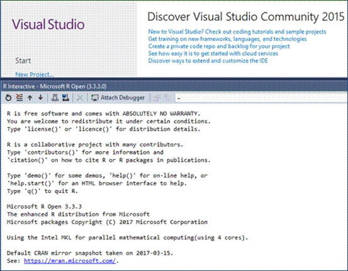This screenshot has height=271, width=348.
Task: Reset the R Interactive session
Action: [8, 97]
